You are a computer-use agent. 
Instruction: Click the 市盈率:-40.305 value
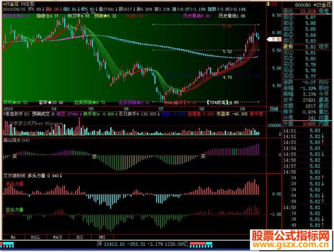tap(232, 114)
